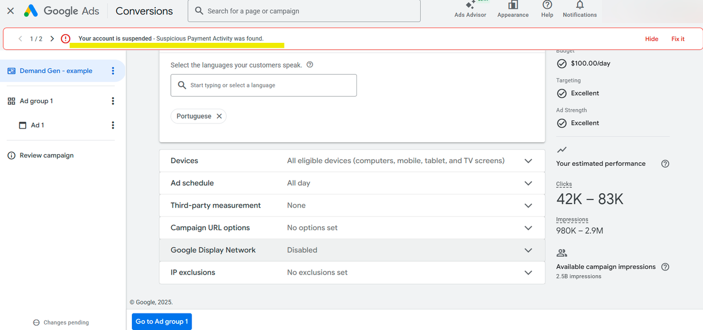
Task: Click the language help question mark icon
Action: (310, 65)
